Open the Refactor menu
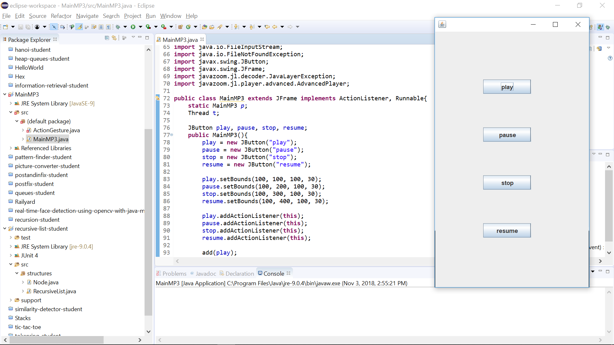Image resolution: width=614 pixels, height=345 pixels. click(x=61, y=16)
